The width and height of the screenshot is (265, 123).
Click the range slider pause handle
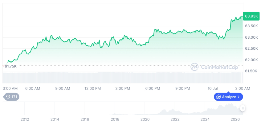[x=243, y=108]
